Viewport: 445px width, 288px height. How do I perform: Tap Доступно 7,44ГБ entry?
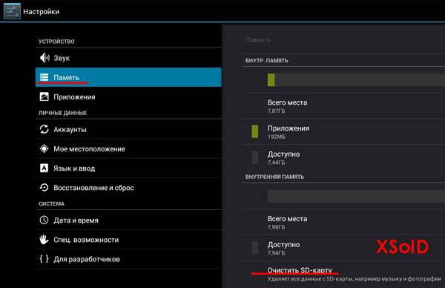click(x=343, y=158)
